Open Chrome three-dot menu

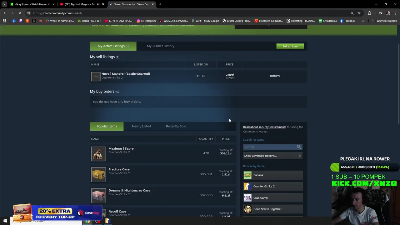[396, 13]
